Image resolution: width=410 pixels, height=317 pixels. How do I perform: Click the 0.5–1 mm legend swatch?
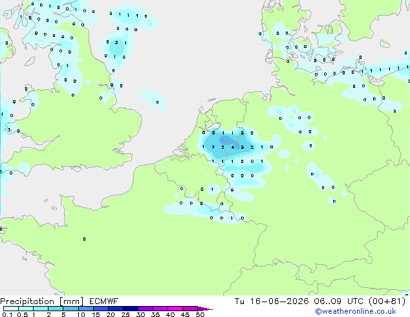point(26,309)
